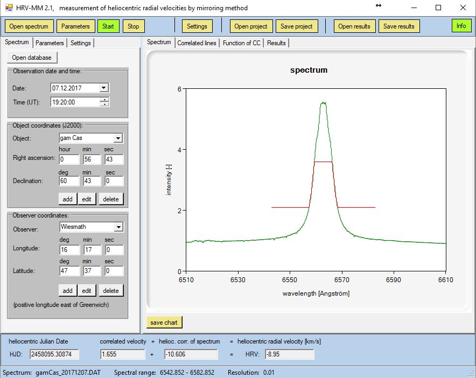
Task: Click the Declination min field
Action: click(92, 181)
